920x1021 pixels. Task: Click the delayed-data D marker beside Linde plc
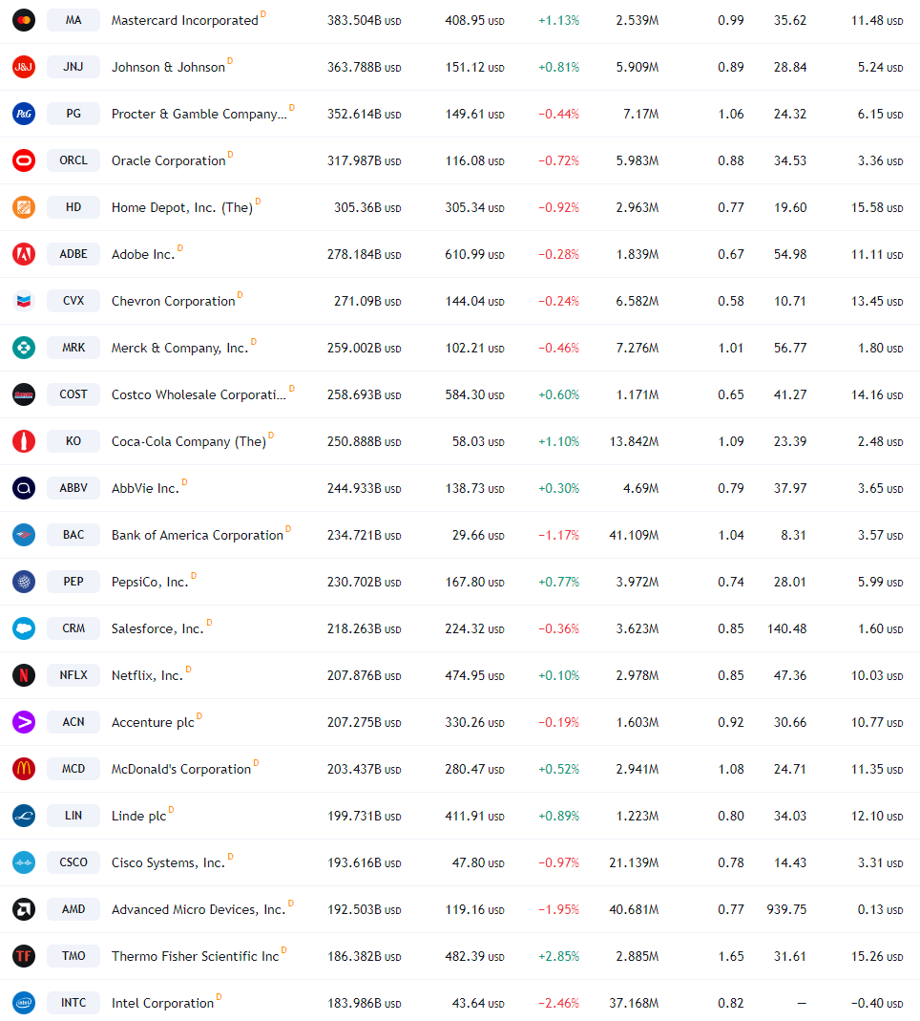(x=171, y=809)
